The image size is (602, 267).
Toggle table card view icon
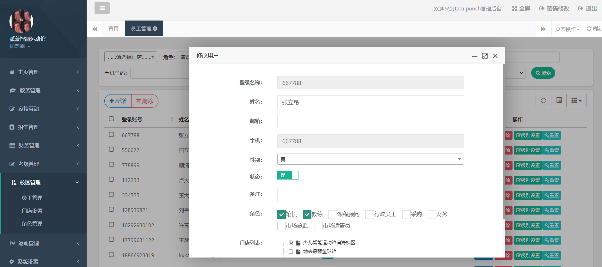[559, 100]
